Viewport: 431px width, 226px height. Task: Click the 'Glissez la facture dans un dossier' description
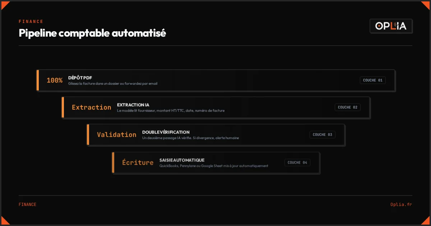pyautogui.click(x=113, y=84)
